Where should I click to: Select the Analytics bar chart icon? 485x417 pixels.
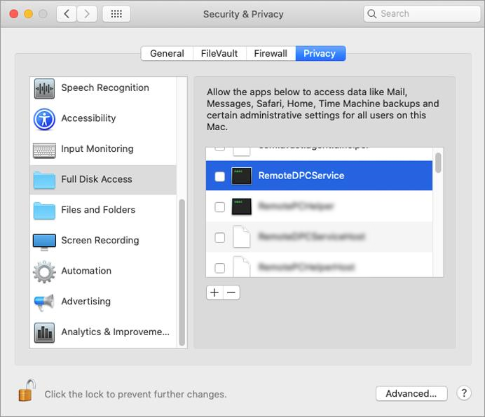(x=44, y=332)
